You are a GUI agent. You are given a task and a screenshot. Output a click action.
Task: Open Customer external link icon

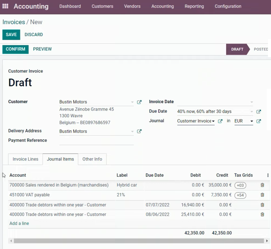click(139, 102)
